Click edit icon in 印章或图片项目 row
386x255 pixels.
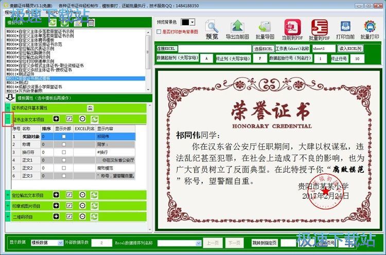click(69, 206)
